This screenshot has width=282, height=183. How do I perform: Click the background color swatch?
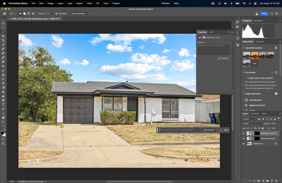pos(4,135)
